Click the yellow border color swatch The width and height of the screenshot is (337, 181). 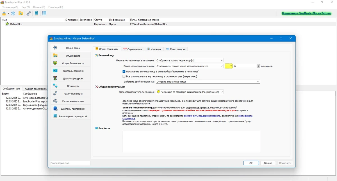pos(227,66)
